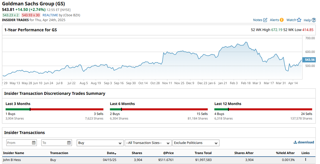Screen dimensions: 320x164
Task: Open calendar picker for From date
Action: (34, 143)
